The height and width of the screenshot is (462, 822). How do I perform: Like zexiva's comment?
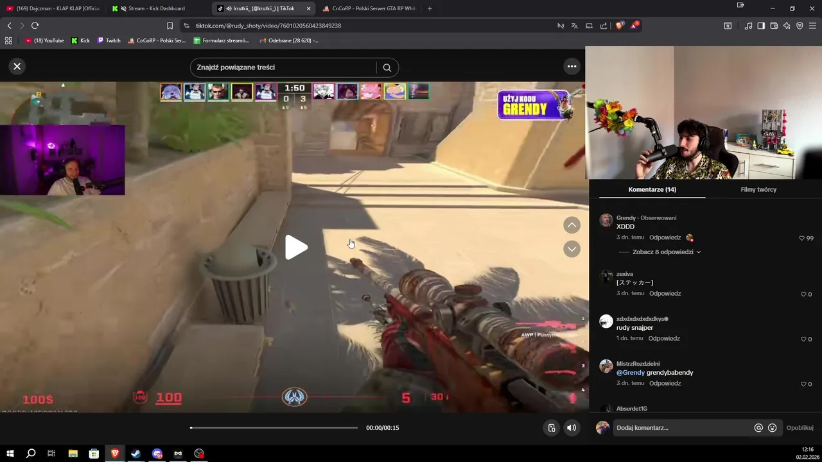pos(803,294)
